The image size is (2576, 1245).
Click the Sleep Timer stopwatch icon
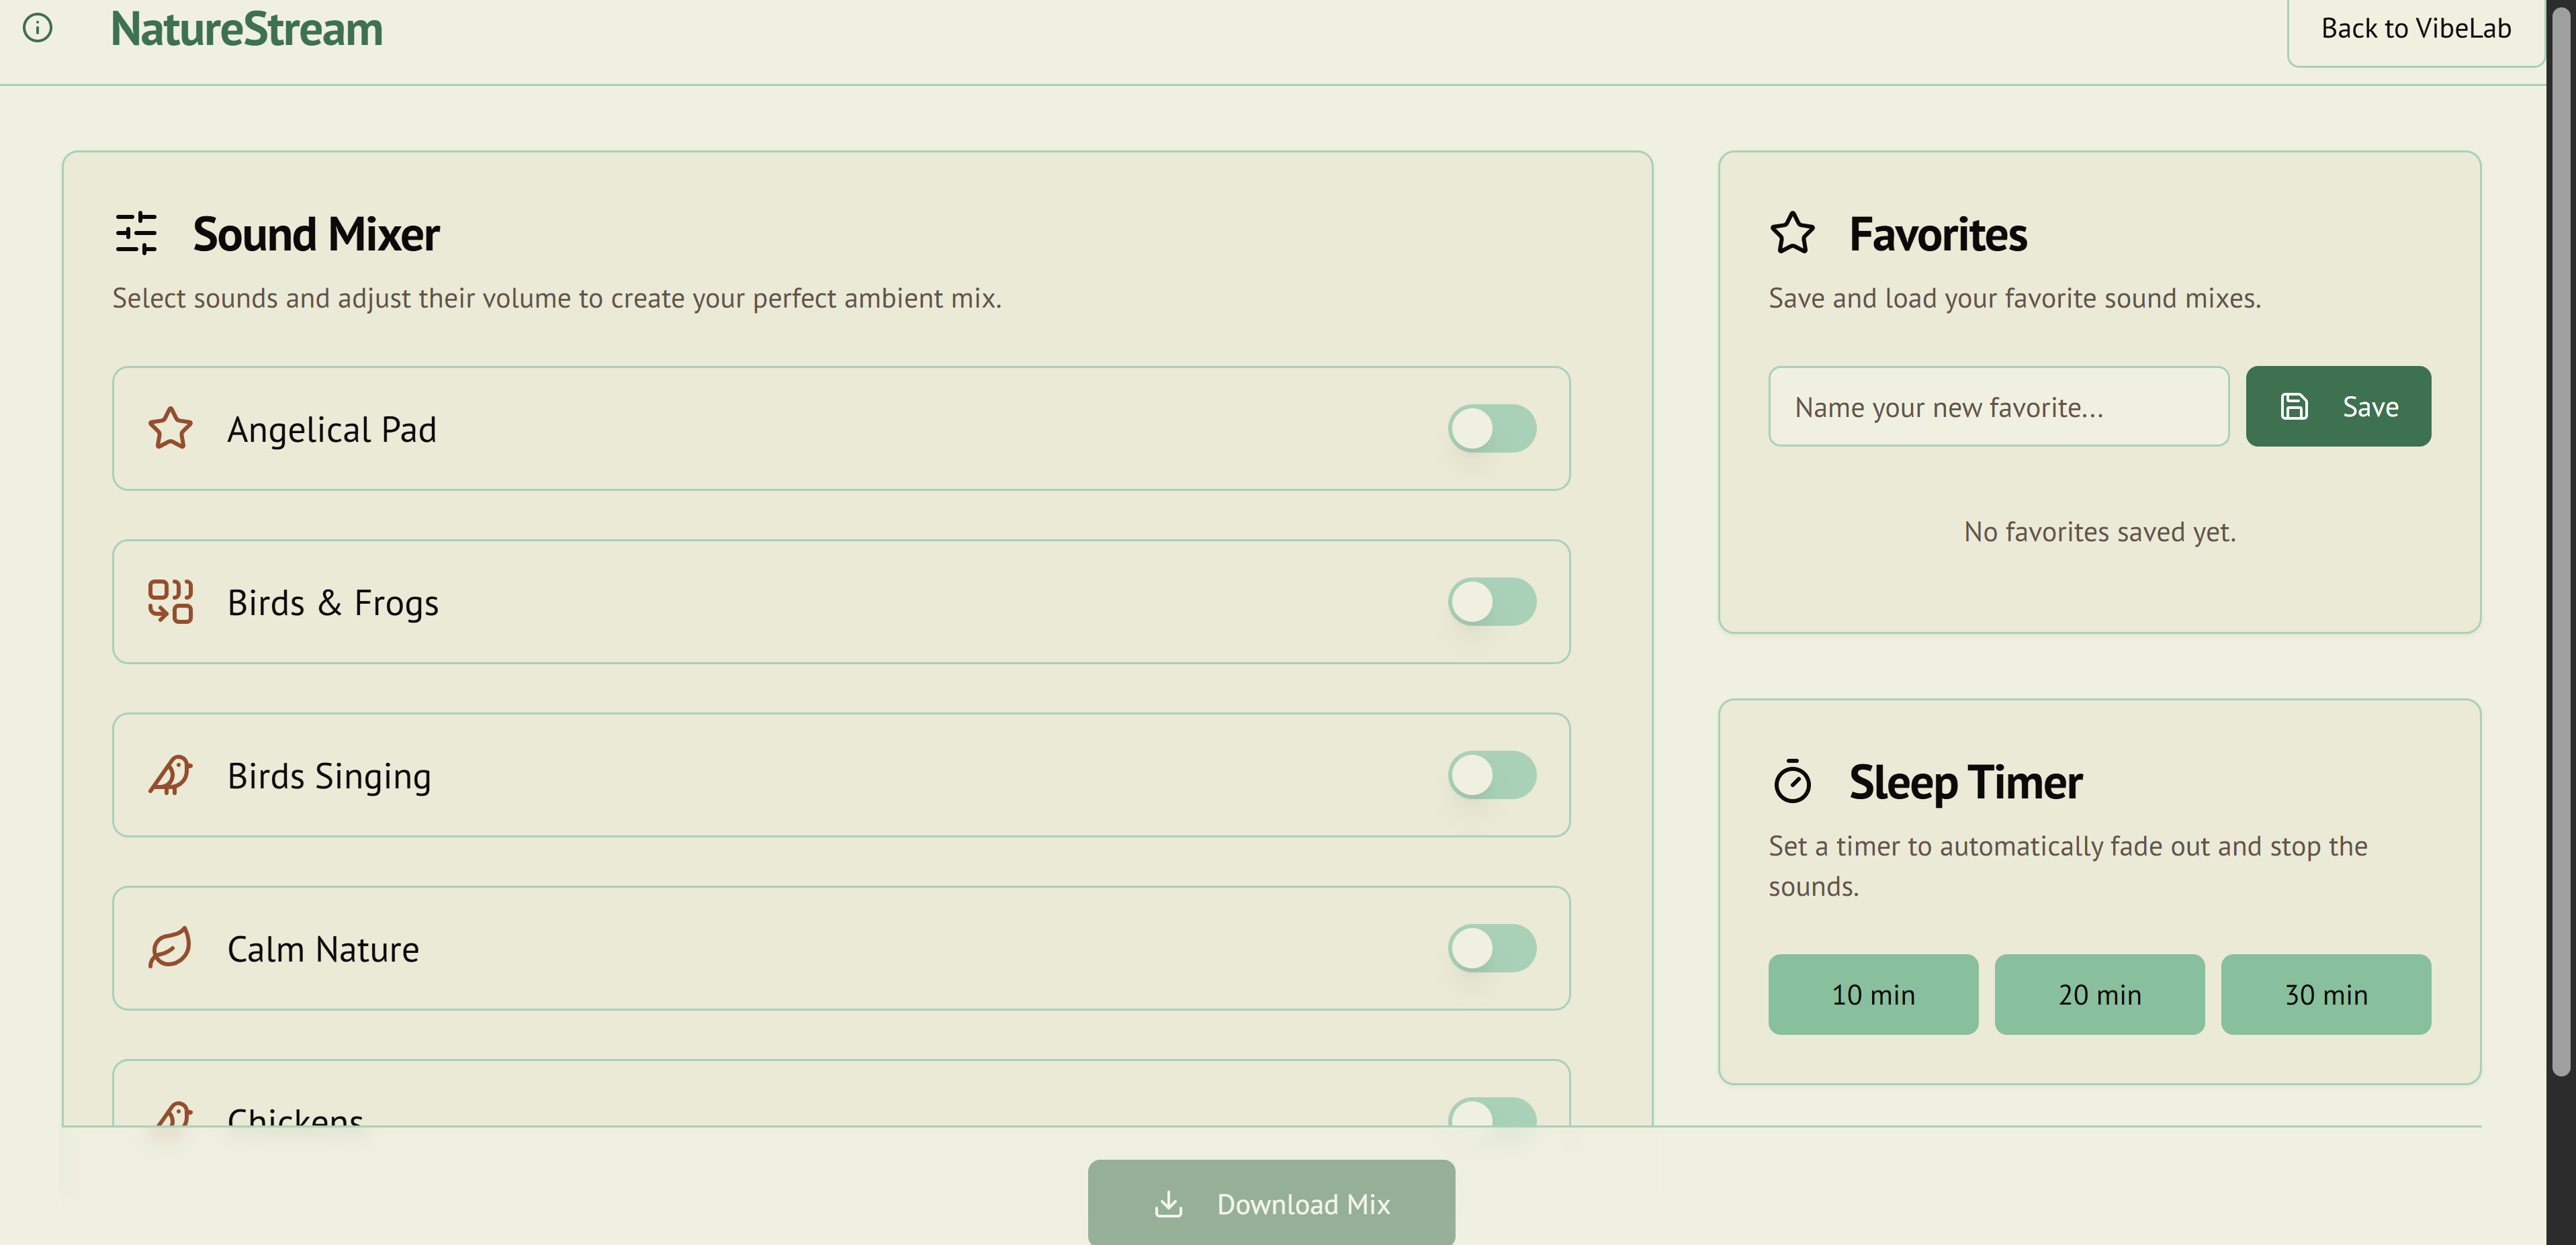tap(1792, 781)
